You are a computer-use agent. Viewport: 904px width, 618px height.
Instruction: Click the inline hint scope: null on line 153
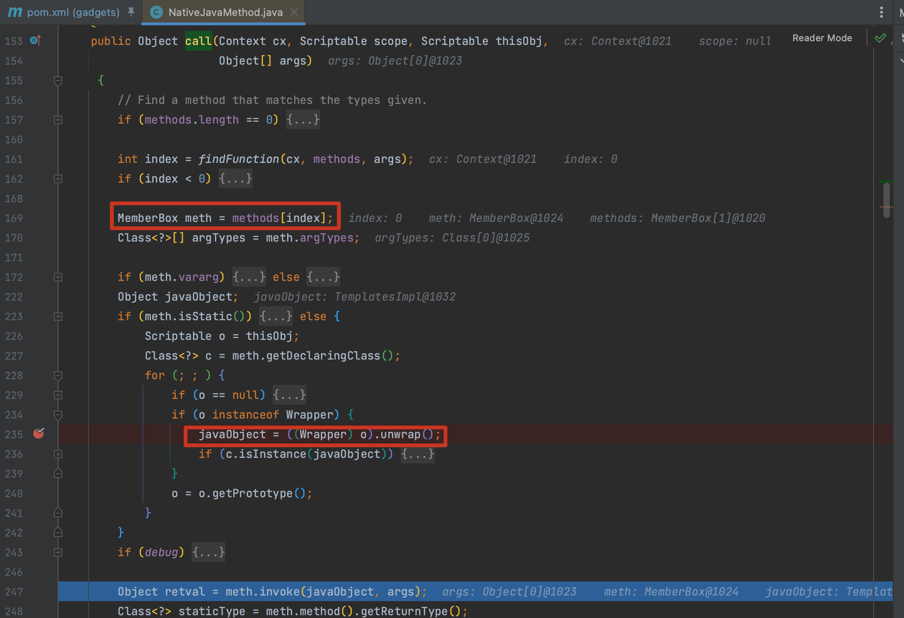coord(735,41)
